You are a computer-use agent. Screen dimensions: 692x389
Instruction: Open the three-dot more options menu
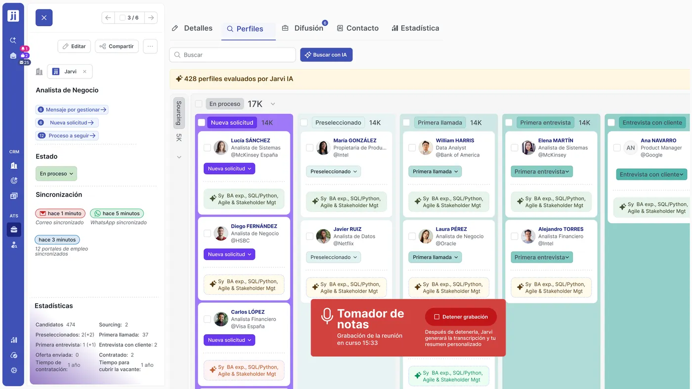(150, 46)
